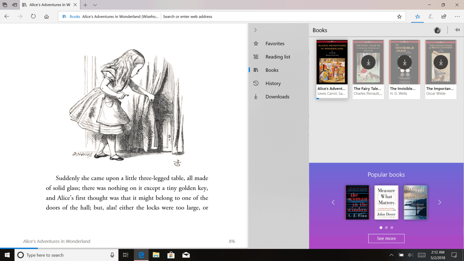Show tab previews chevron
The height and width of the screenshot is (261, 464).
coord(95,5)
